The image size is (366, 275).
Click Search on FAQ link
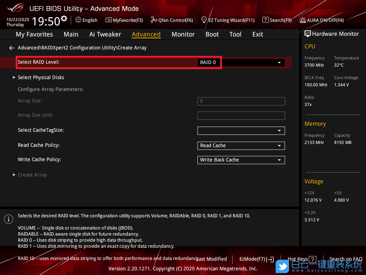(345, 259)
